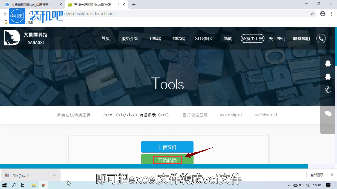
Task: Open Task View from the taskbar
Action: (x=23, y=185)
